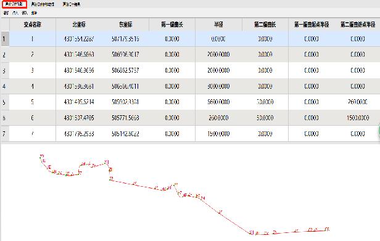
Task: Select row header 4 of the table
Action: [4, 86]
